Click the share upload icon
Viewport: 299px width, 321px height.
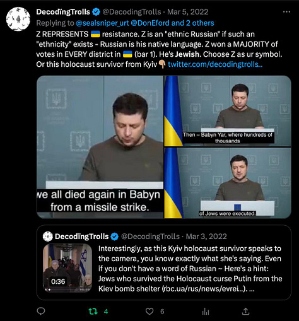click(245, 312)
